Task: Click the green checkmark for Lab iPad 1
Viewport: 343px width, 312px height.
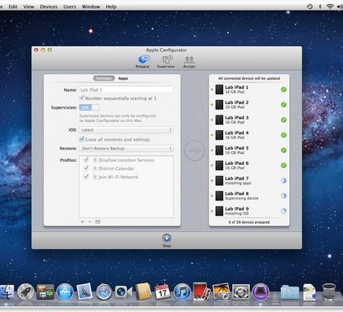Action: point(284,89)
